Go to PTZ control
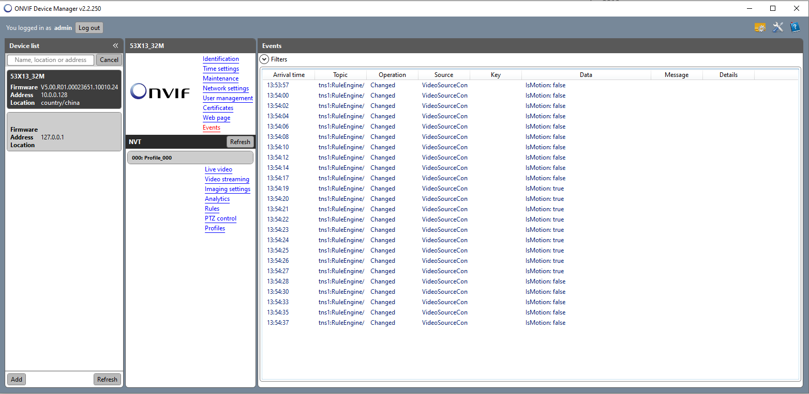Screen dimensions: 809x394 pos(220,218)
